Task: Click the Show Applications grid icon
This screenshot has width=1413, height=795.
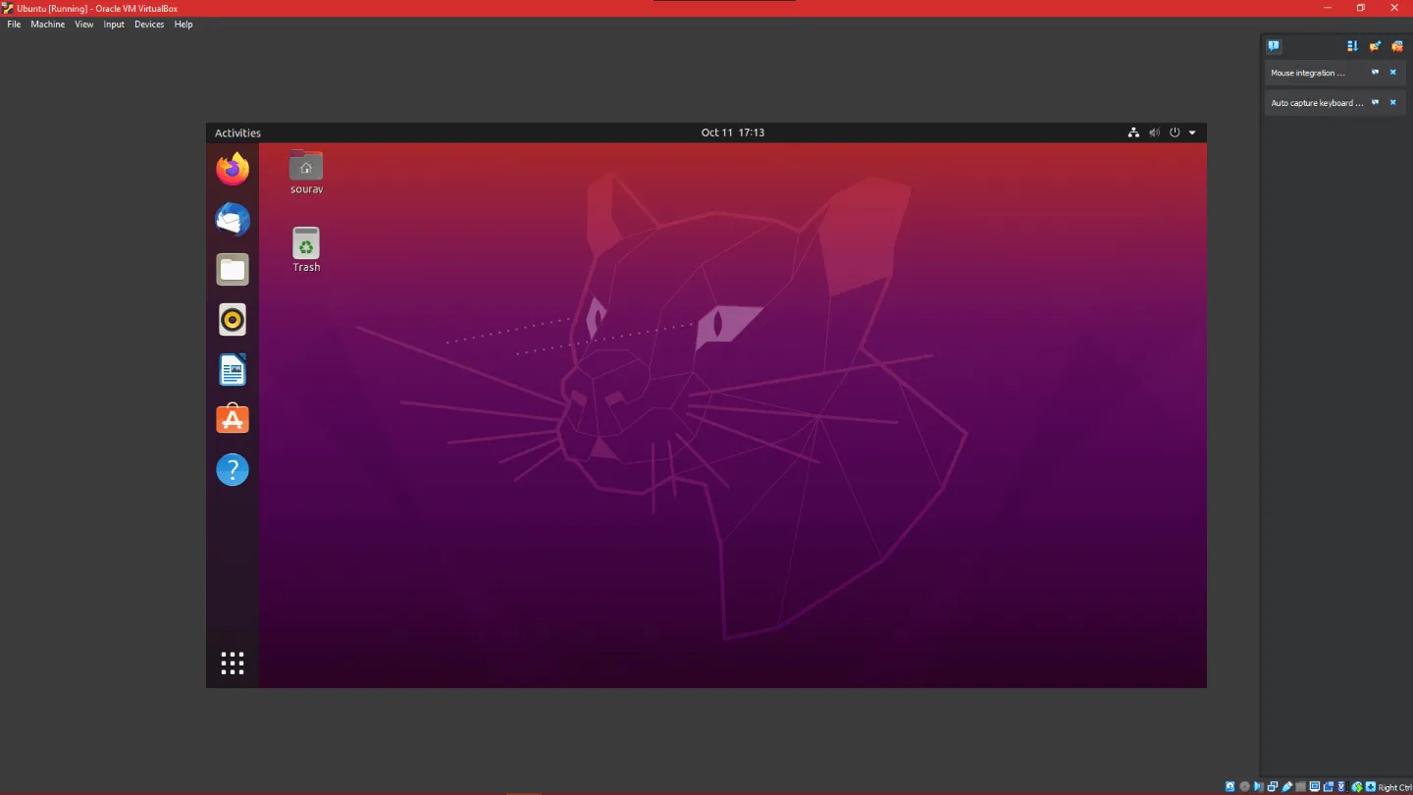Action: [x=232, y=662]
